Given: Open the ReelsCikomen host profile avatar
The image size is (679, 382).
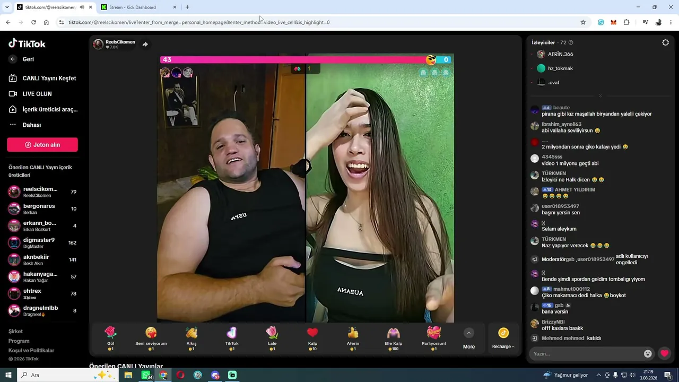Looking at the screenshot, I should point(98,44).
